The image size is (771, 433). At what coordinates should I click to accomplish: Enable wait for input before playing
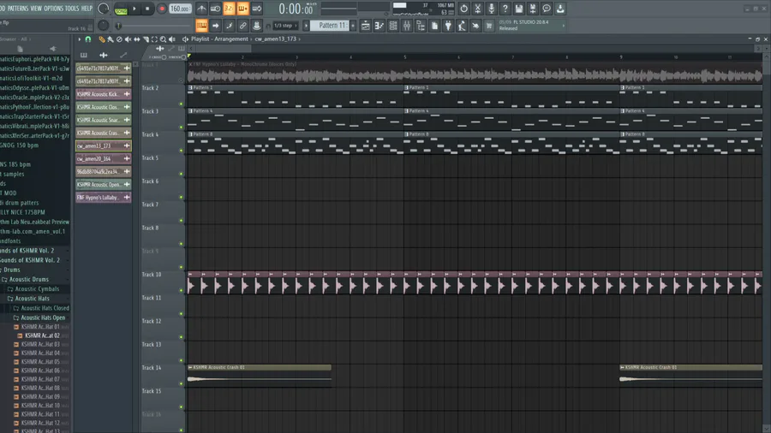click(x=215, y=9)
